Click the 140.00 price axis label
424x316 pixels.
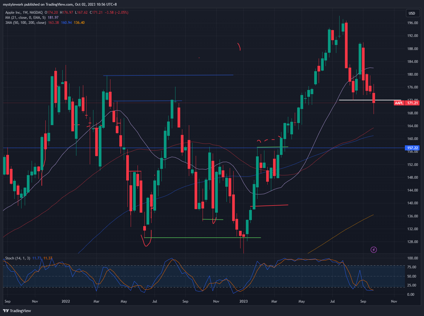point(413,203)
